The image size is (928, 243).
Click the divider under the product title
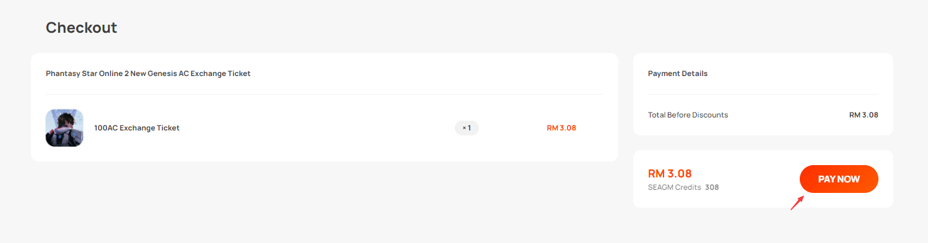325,94
